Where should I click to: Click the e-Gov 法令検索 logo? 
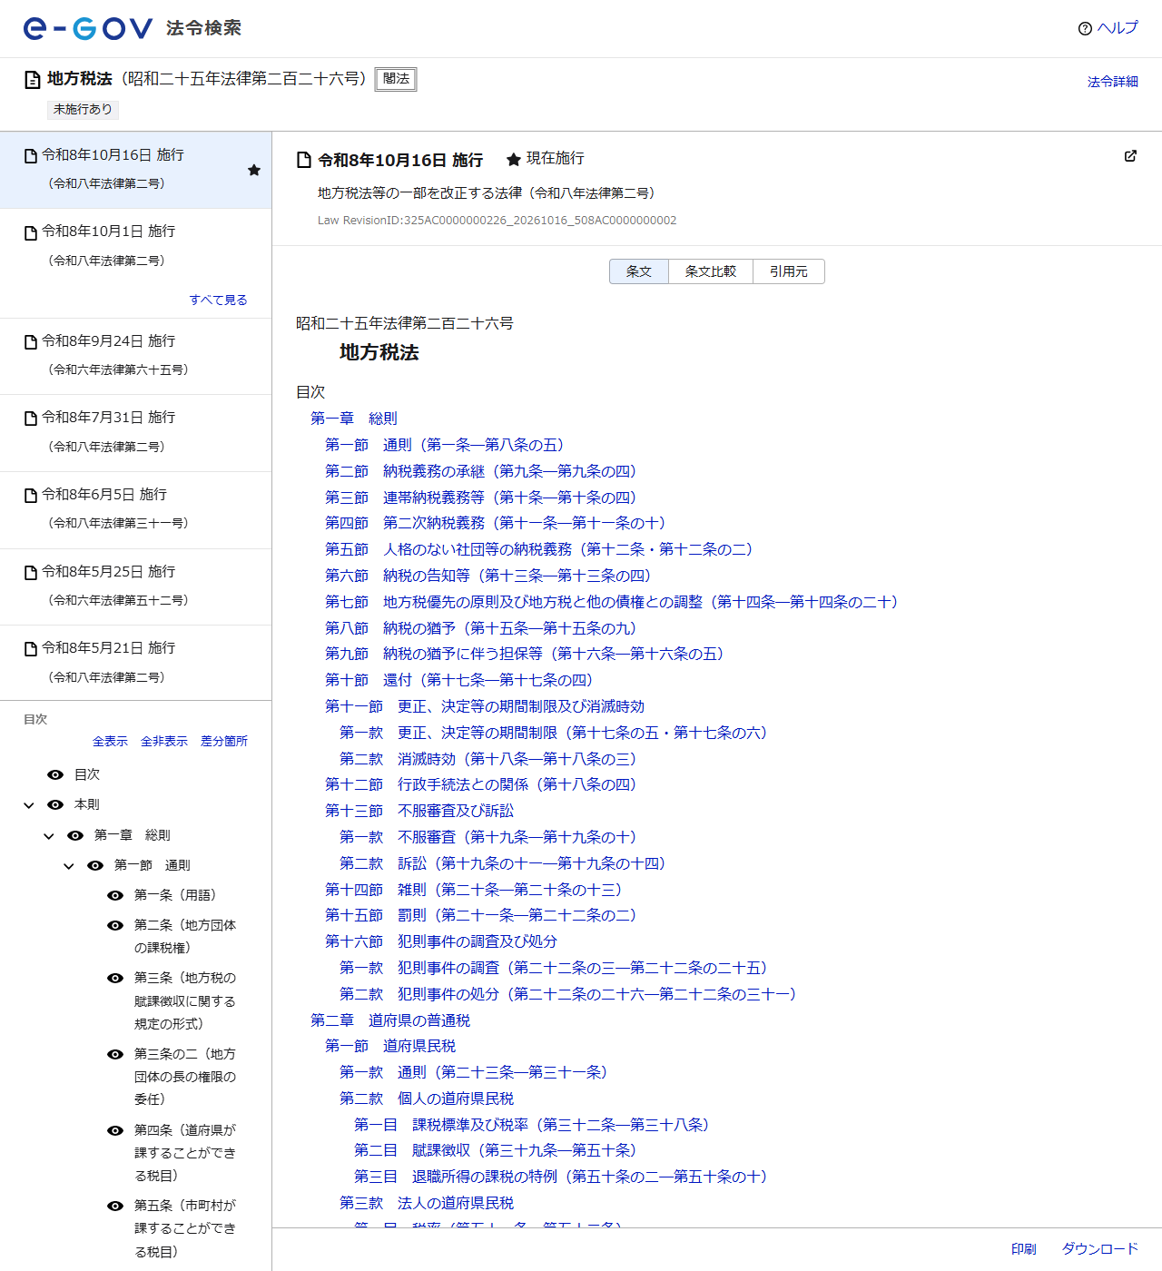pyautogui.click(x=133, y=28)
